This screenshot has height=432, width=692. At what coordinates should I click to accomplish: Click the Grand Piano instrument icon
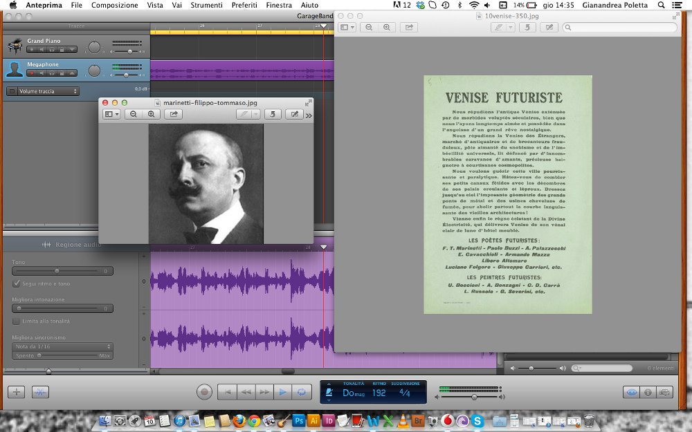pyautogui.click(x=15, y=46)
